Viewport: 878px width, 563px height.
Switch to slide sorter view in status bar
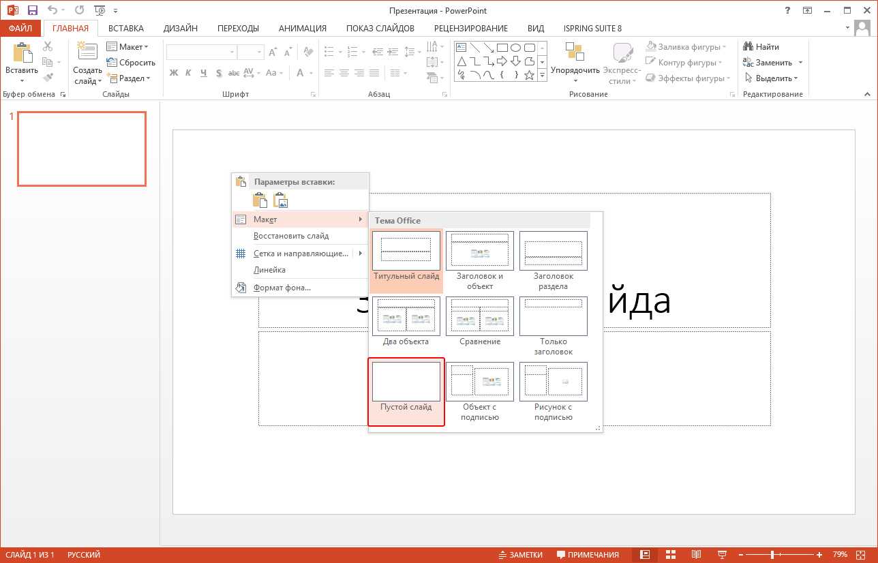(x=670, y=554)
